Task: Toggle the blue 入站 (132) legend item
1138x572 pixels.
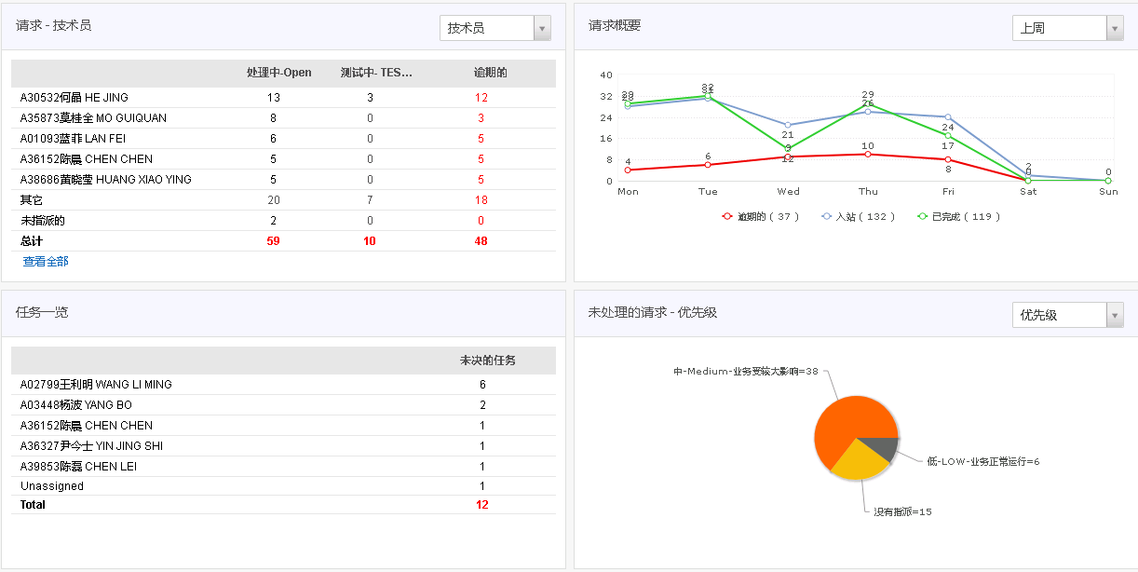Action: coord(857,216)
